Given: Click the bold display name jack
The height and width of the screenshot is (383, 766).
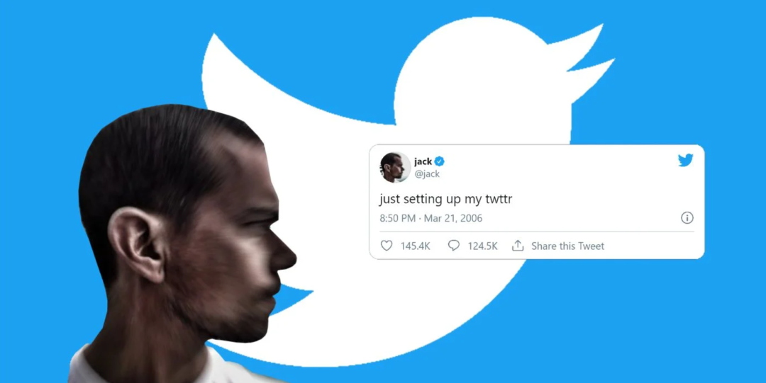Looking at the screenshot, I should (423, 162).
